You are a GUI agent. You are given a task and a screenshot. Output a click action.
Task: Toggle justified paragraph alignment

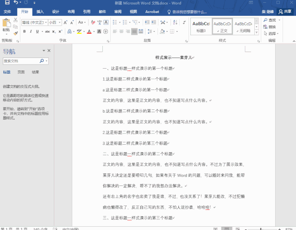pyautogui.click(x=134, y=32)
